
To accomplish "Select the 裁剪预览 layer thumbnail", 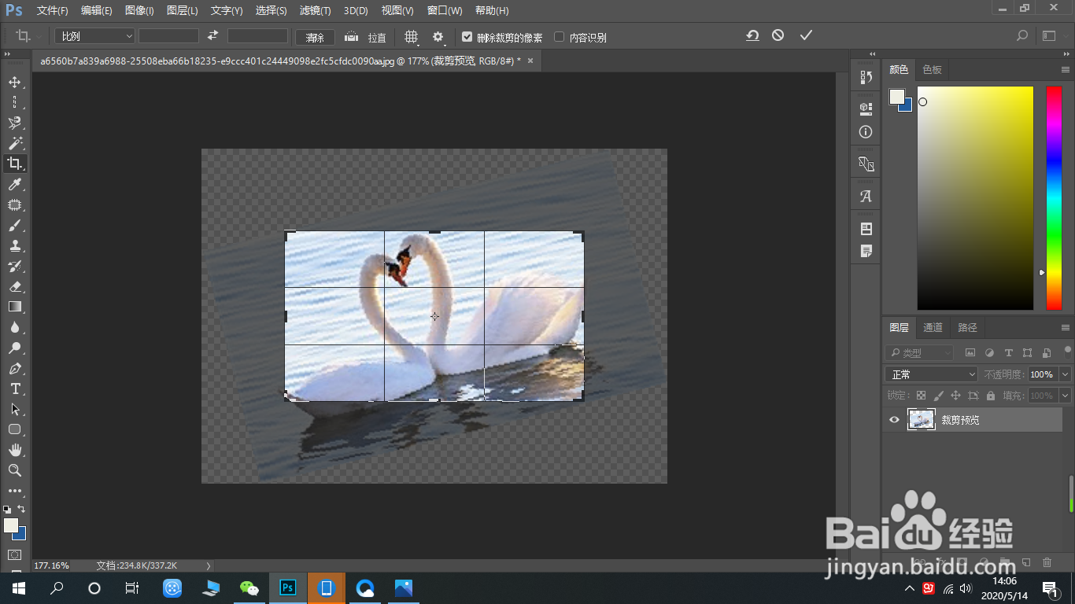I will pyautogui.click(x=922, y=420).
